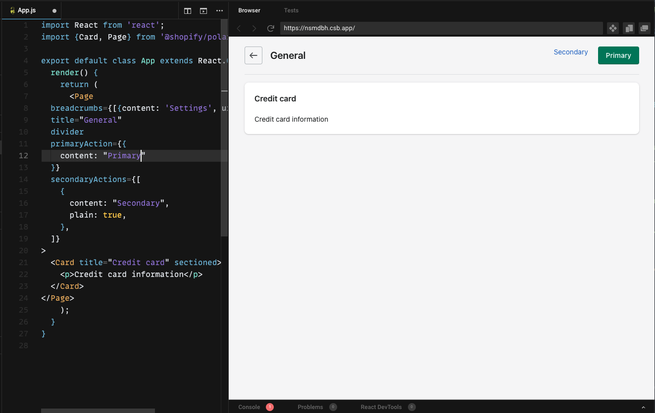Screen dimensions: 655x413
Task: Click the "Secondary" string on line 16
Action: pos(139,203)
